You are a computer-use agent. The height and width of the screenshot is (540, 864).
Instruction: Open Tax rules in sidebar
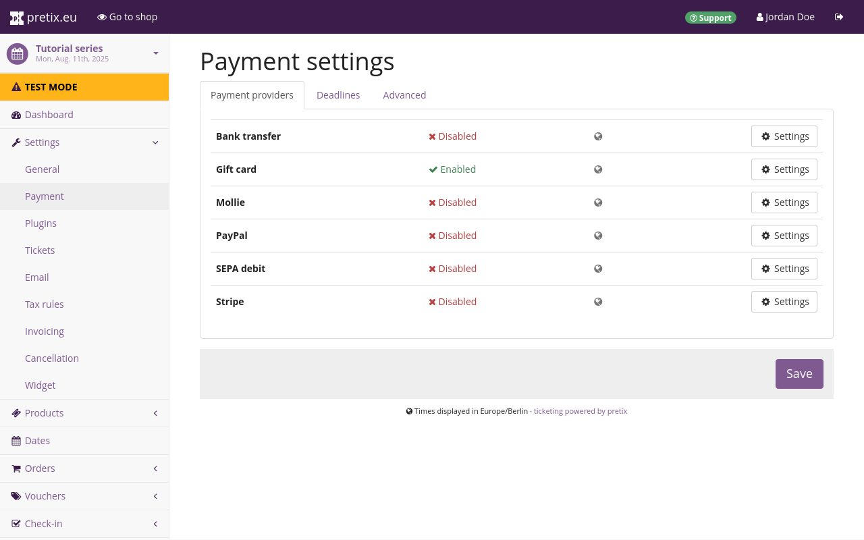[x=84, y=304]
